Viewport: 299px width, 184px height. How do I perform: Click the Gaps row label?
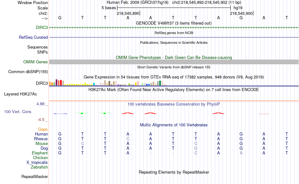(43, 129)
